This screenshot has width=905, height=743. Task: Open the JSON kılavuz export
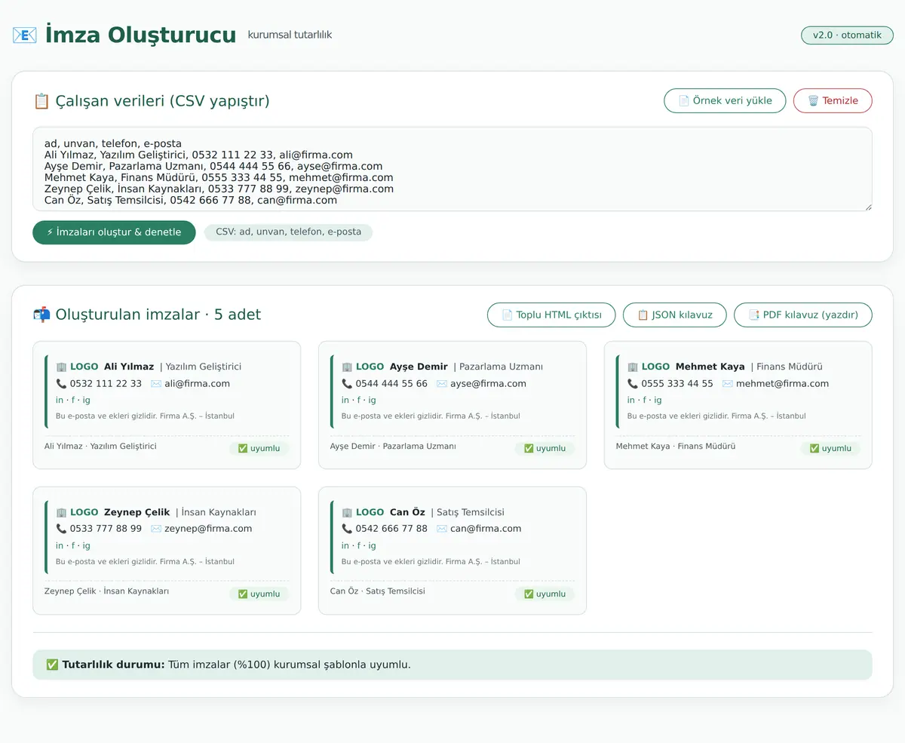click(674, 315)
